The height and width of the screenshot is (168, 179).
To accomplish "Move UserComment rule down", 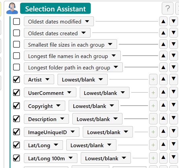I will point(174,93).
